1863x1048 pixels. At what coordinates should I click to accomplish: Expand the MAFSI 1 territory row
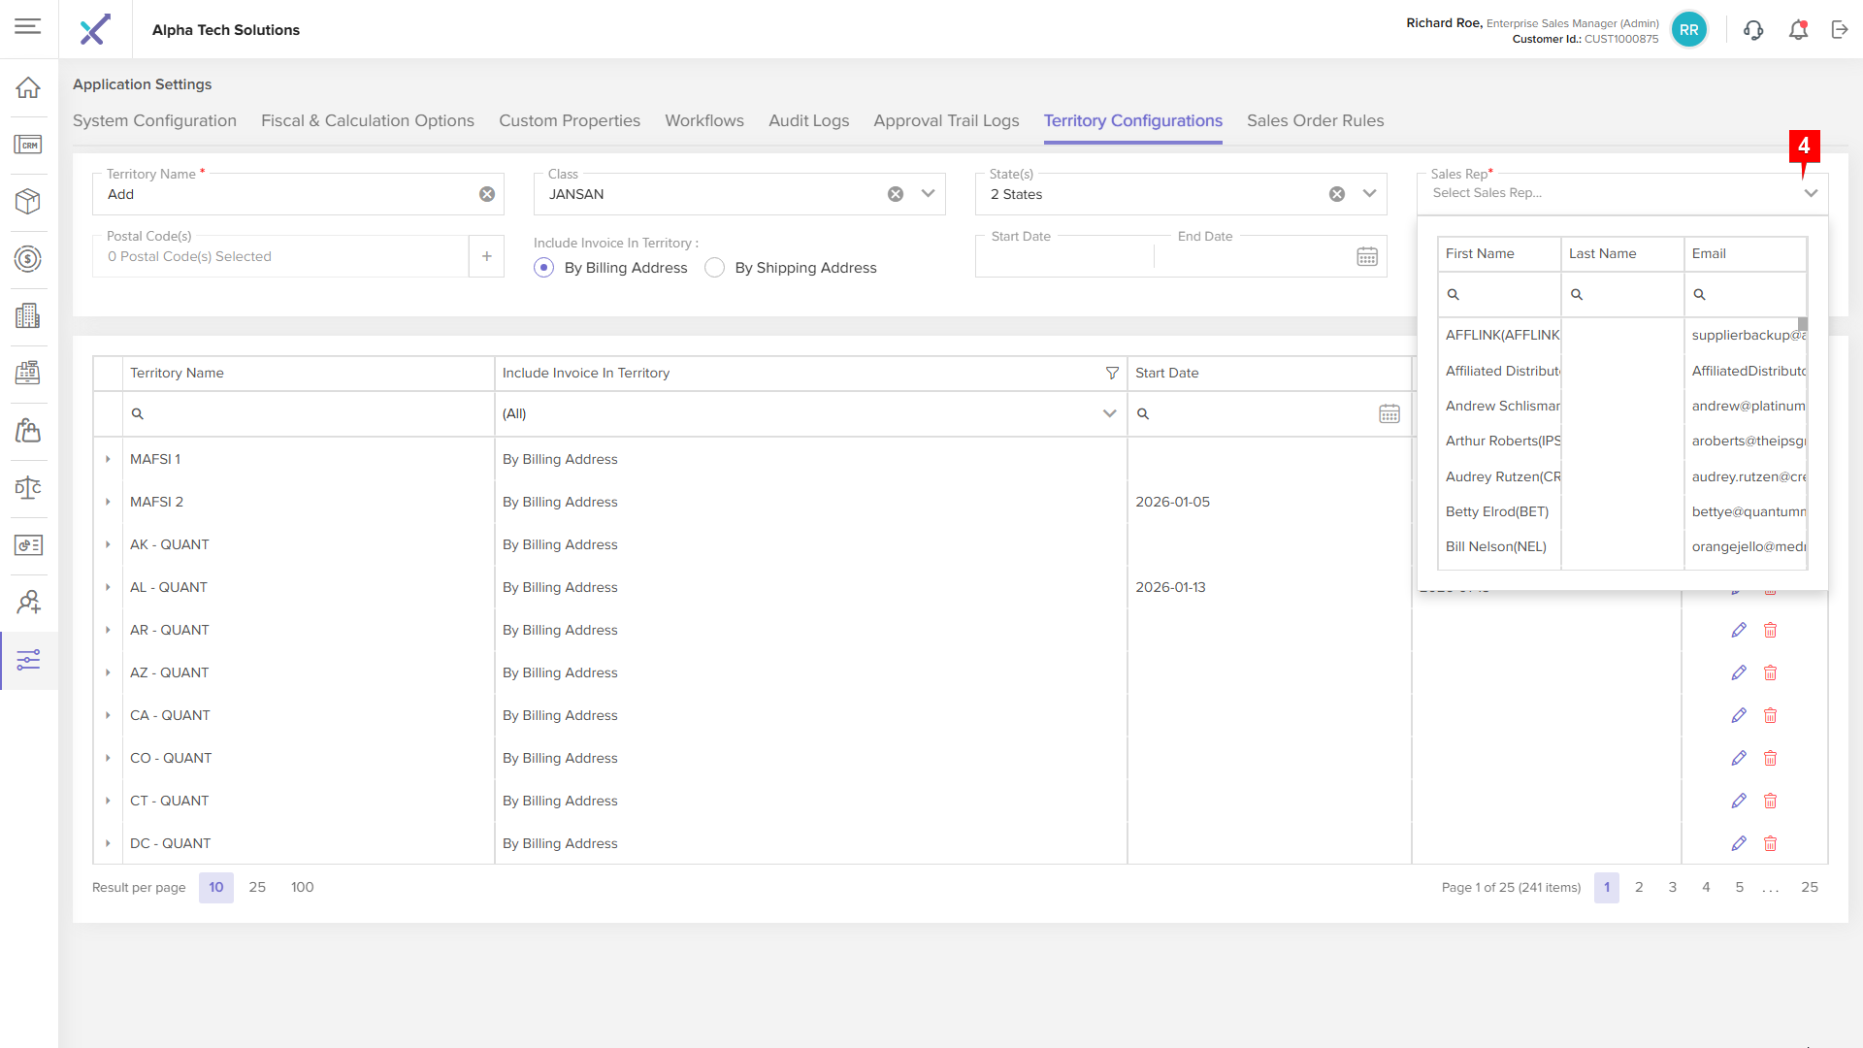pyautogui.click(x=108, y=459)
